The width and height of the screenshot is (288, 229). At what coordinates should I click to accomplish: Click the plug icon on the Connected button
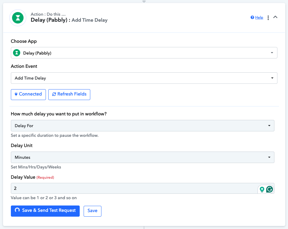(16, 94)
